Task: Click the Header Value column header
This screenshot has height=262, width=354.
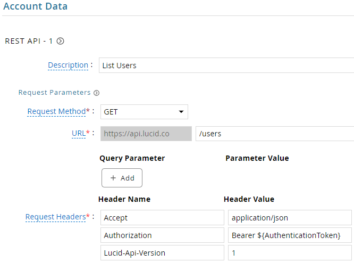Action: [x=249, y=199]
